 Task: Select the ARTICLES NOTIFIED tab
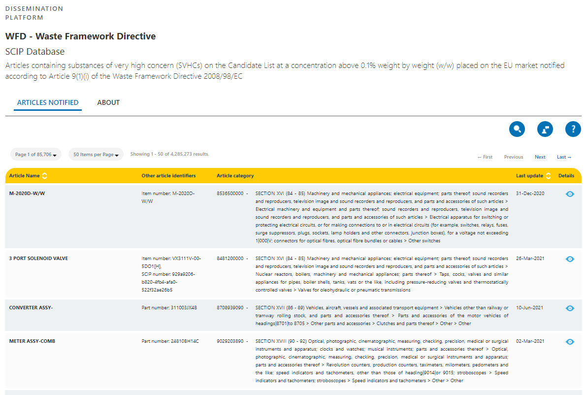48,102
